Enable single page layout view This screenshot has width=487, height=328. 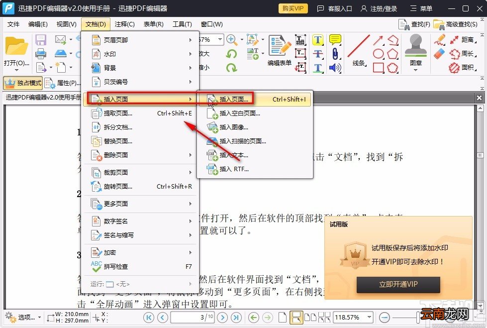[x=283, y=318]
